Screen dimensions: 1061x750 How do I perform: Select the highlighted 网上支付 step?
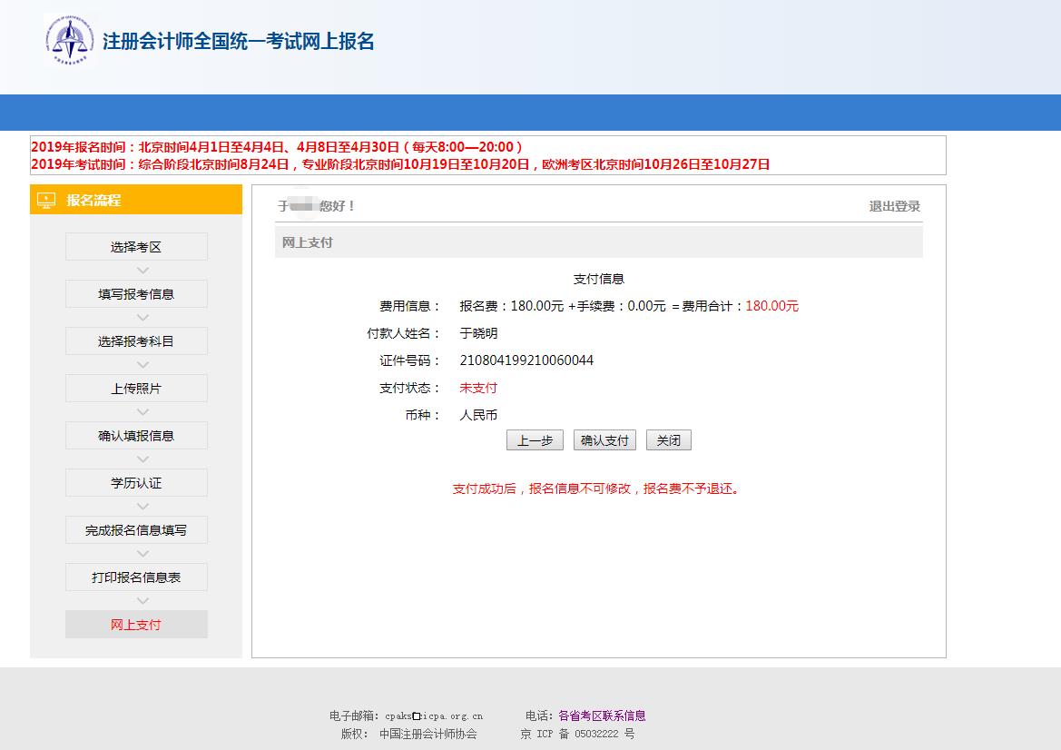pyautogui.click(x=135, y=624)
